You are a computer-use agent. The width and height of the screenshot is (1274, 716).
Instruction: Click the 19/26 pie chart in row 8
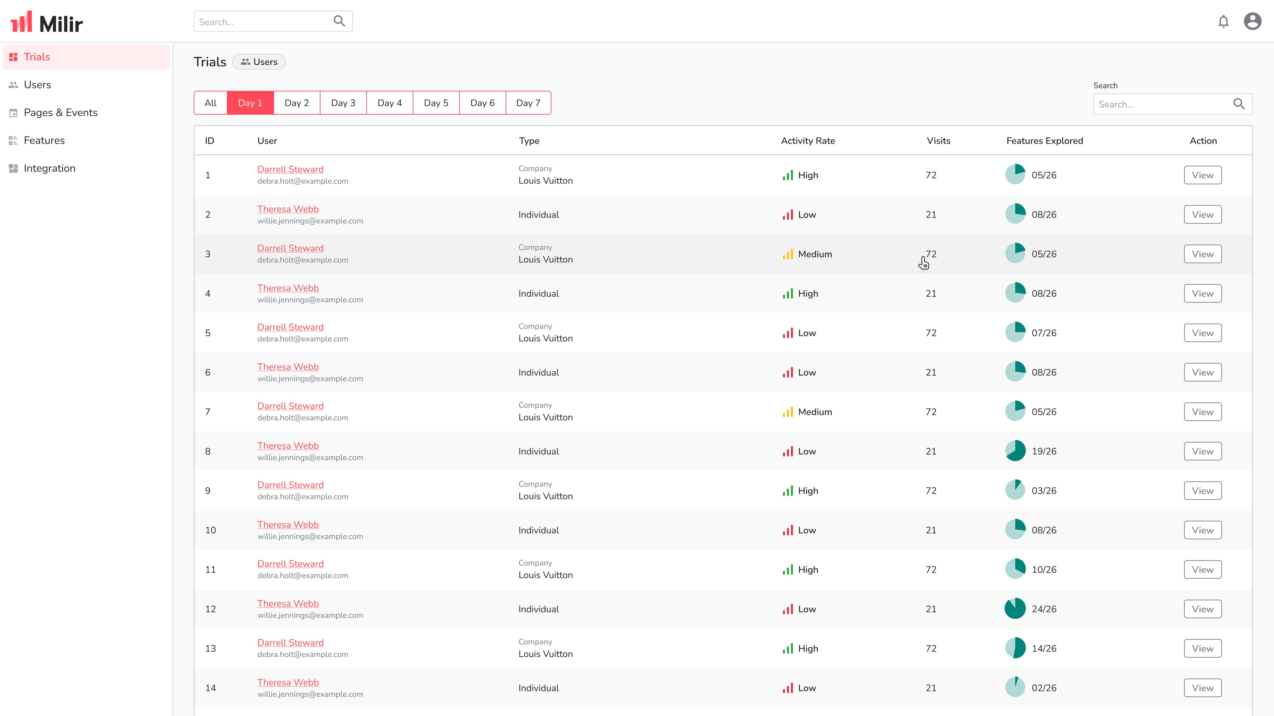pyautogui.click(x=1015, y=451)
